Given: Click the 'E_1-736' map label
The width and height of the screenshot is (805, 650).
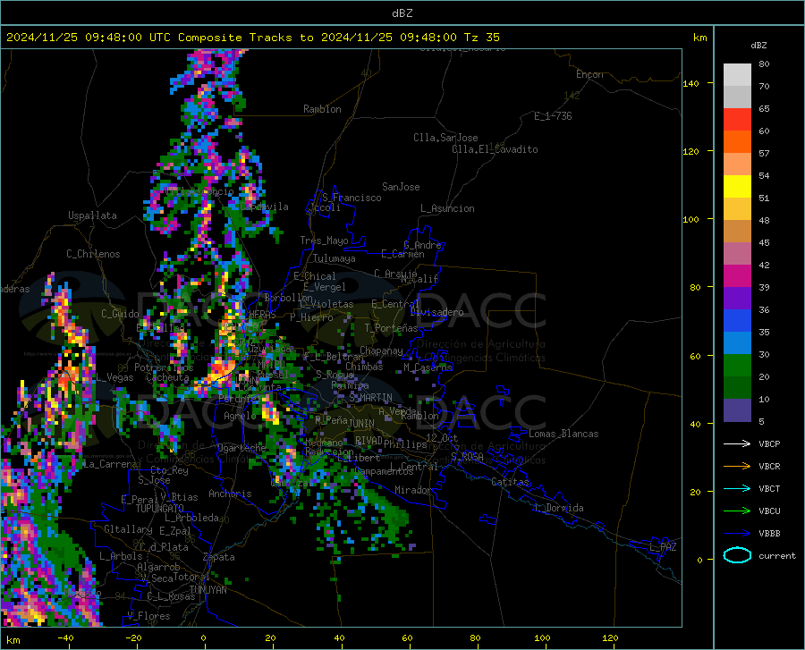Looking at the screenshot, I should pos(553,116).
